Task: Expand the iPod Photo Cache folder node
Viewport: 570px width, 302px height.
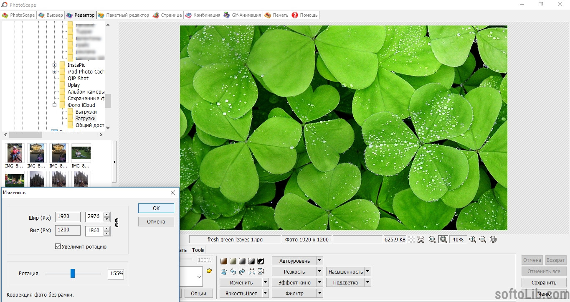Action: 54,72
